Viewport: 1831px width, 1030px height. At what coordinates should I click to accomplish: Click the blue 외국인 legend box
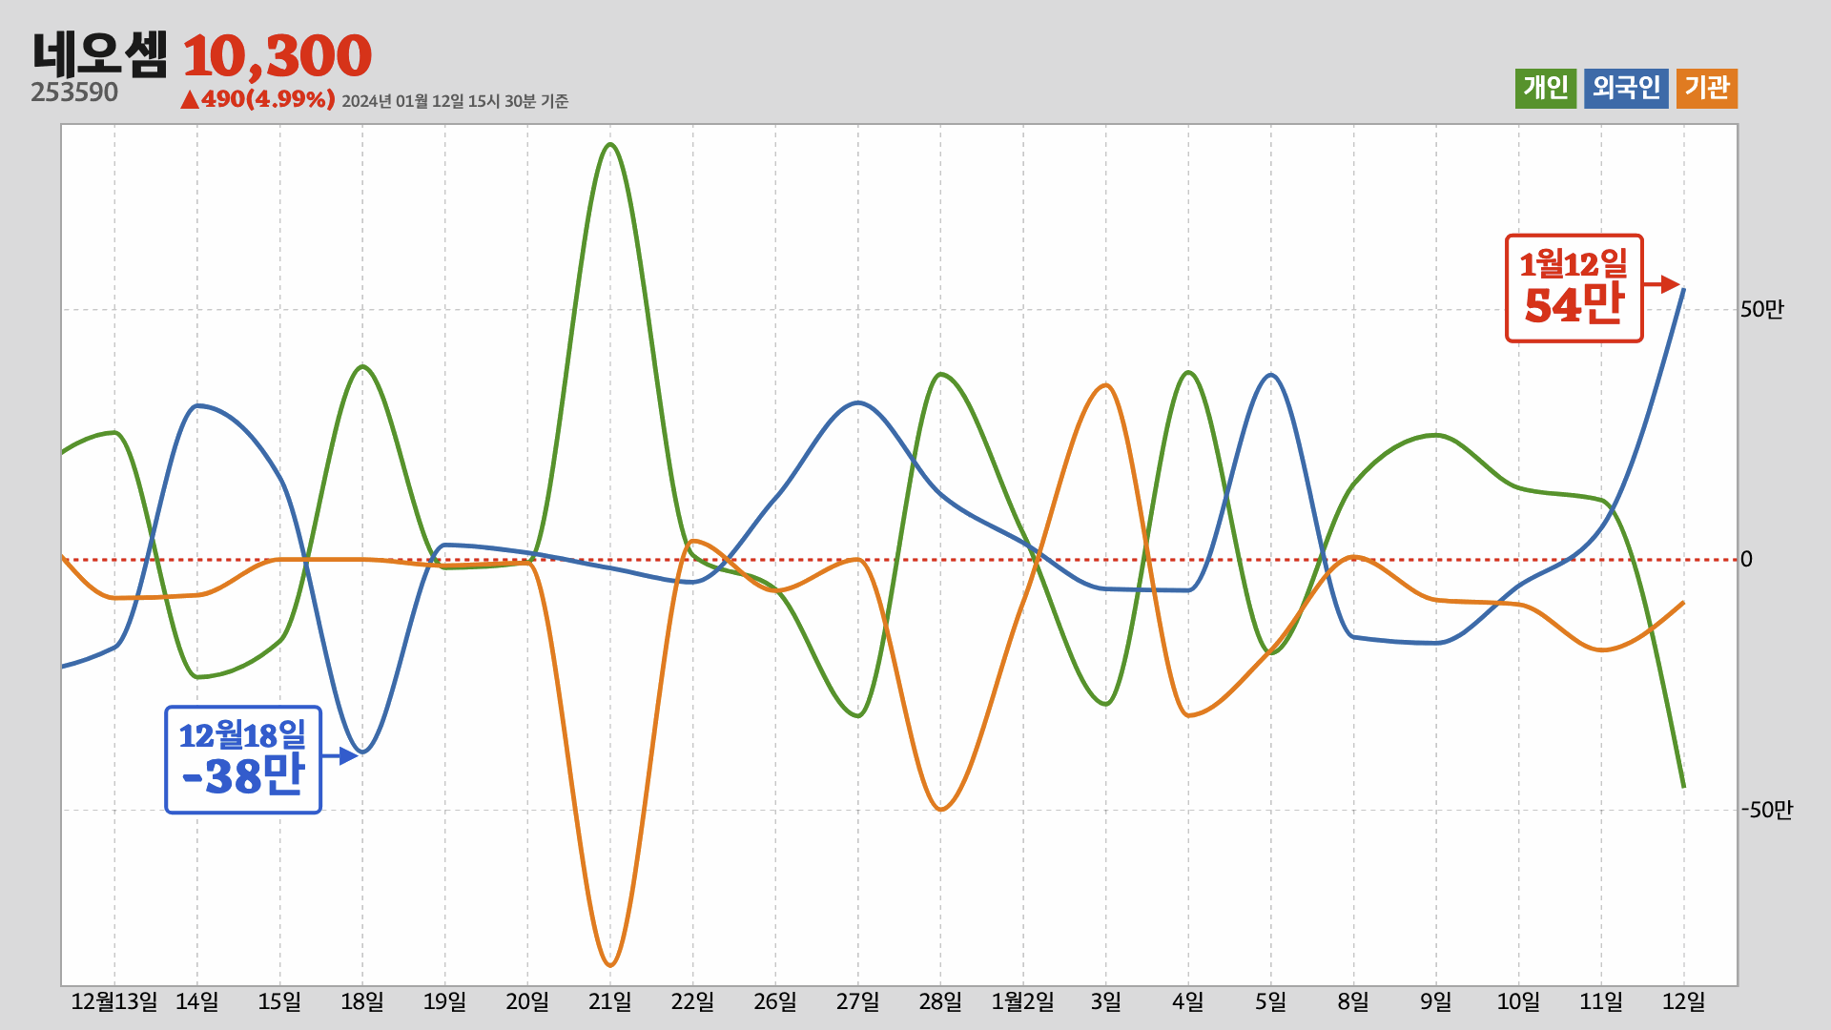click(1626, 89)
